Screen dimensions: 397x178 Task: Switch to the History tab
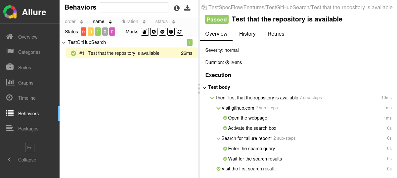coord(247,34)
